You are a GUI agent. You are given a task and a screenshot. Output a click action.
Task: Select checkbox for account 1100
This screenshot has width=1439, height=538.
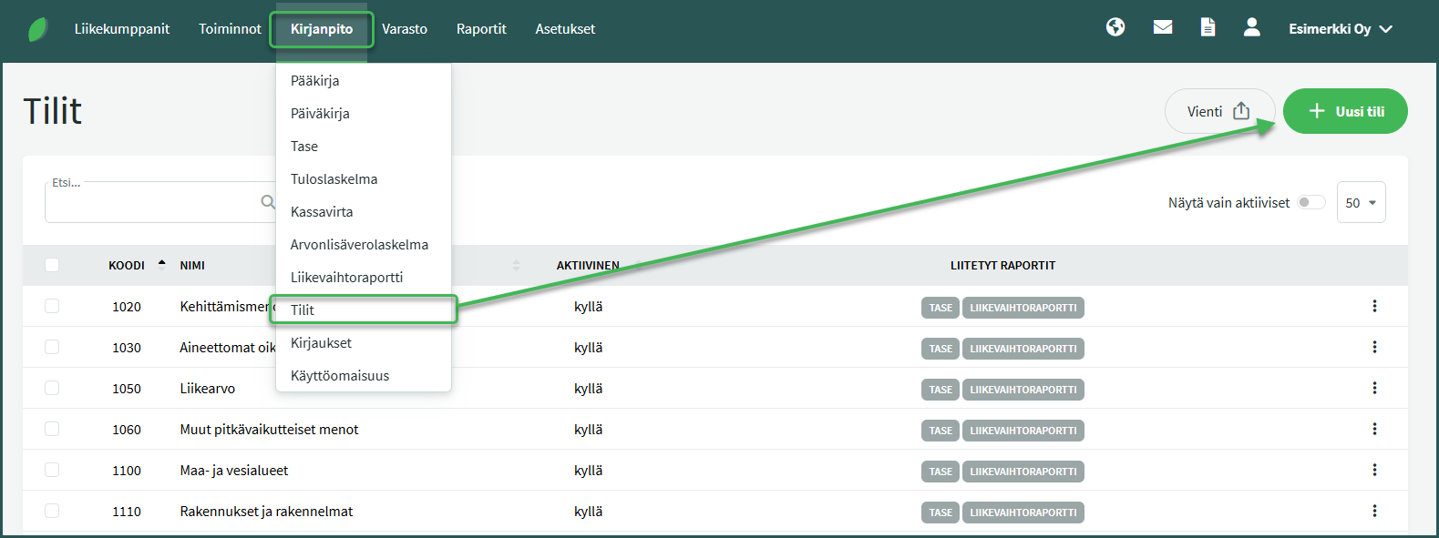pos(52,471)
